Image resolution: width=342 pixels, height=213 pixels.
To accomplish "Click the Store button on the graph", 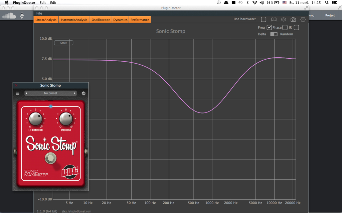I will [x=63, y=43].
